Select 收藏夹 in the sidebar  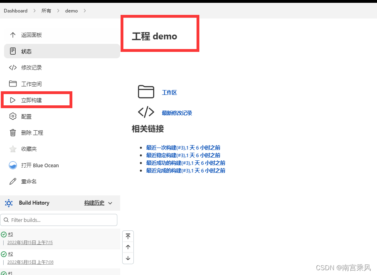[x=62, y=149]
